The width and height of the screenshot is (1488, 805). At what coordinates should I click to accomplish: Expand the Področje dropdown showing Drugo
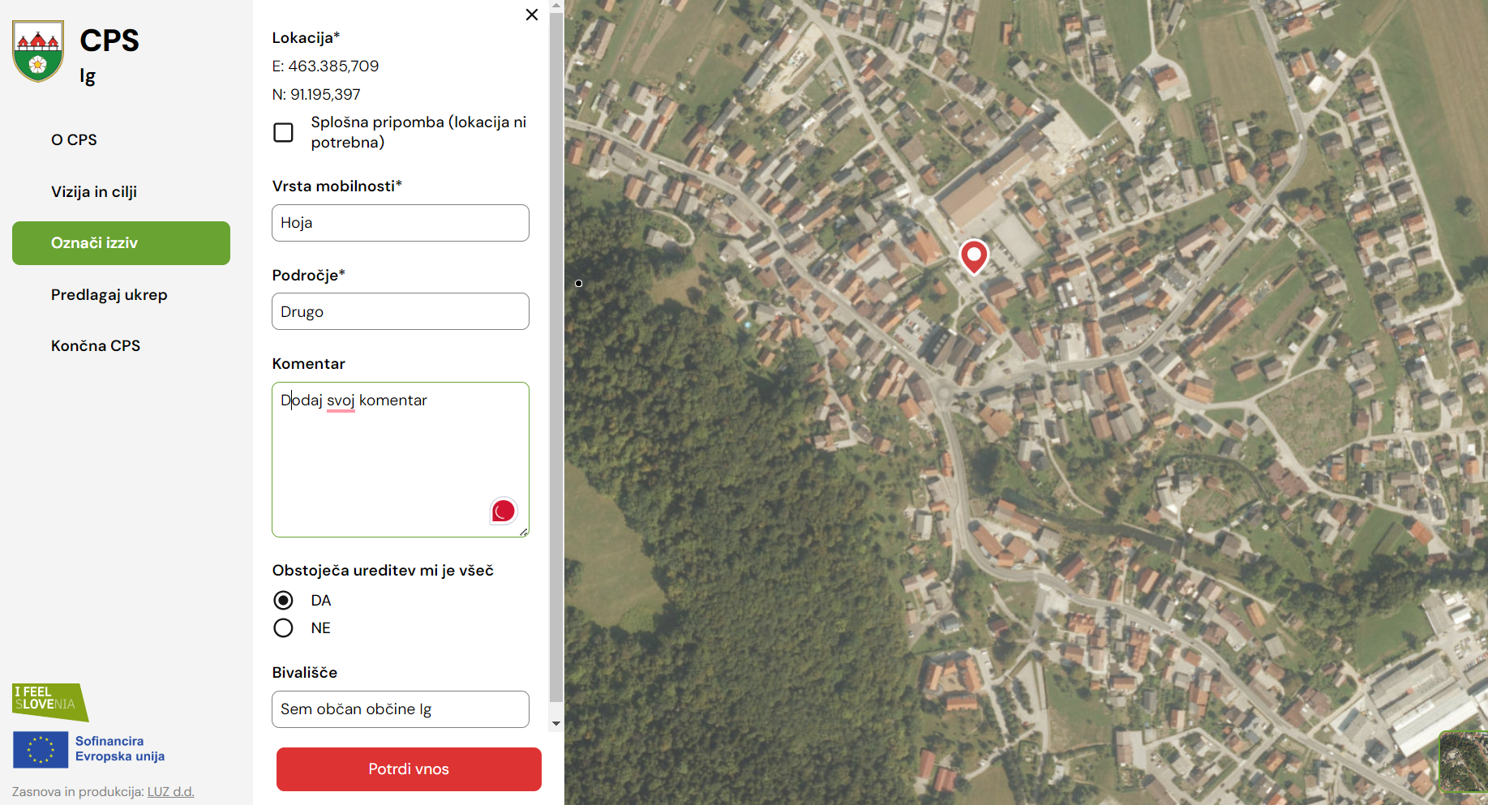pos(400,311)
